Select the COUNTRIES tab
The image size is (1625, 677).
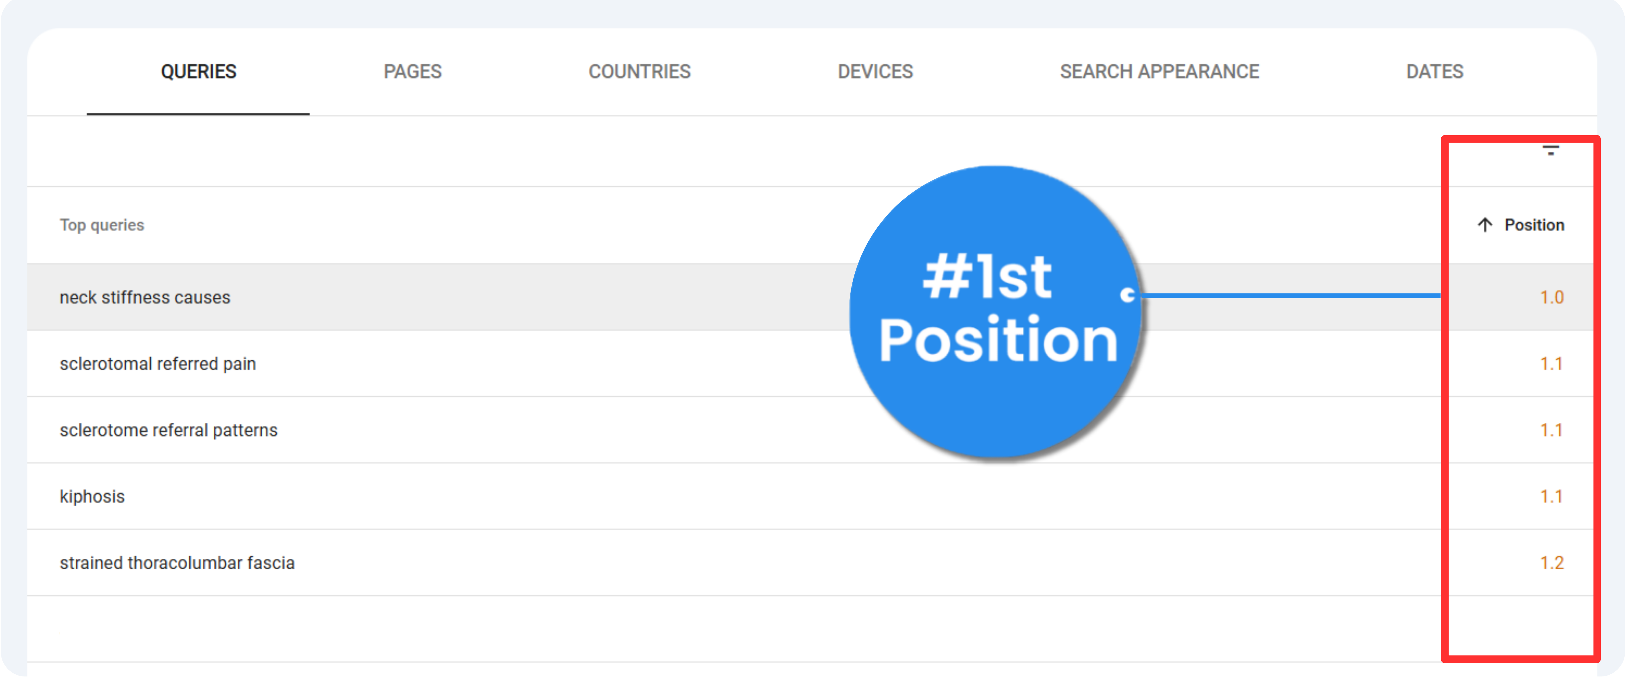tap(639, 72)
